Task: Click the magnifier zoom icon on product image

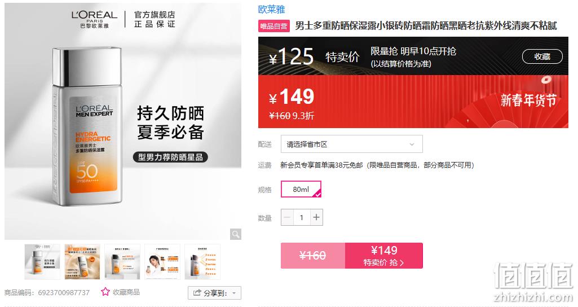Action: (236, 234)
